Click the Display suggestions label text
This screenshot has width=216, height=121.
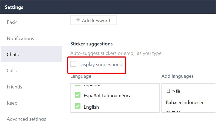click(100, 65)
